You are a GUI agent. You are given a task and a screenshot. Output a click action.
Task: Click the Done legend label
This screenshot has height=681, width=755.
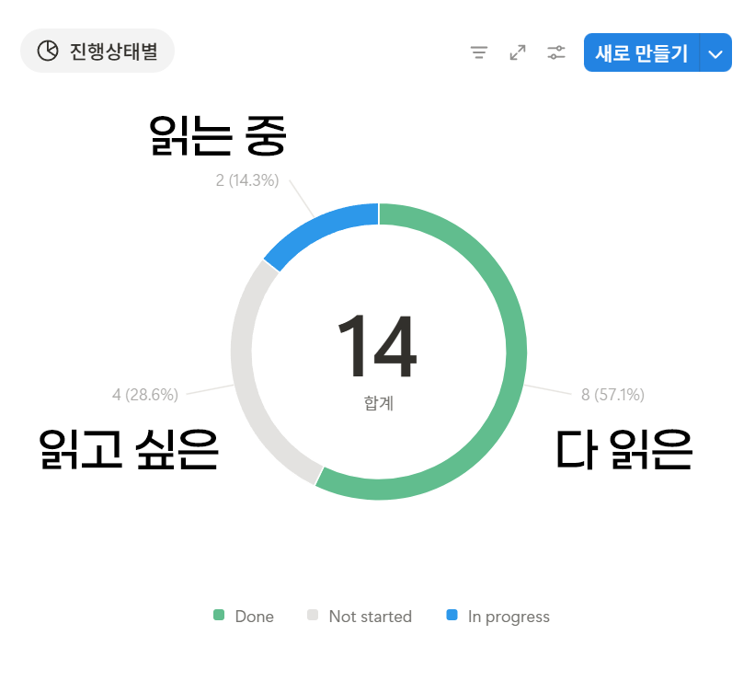(254, 617)
